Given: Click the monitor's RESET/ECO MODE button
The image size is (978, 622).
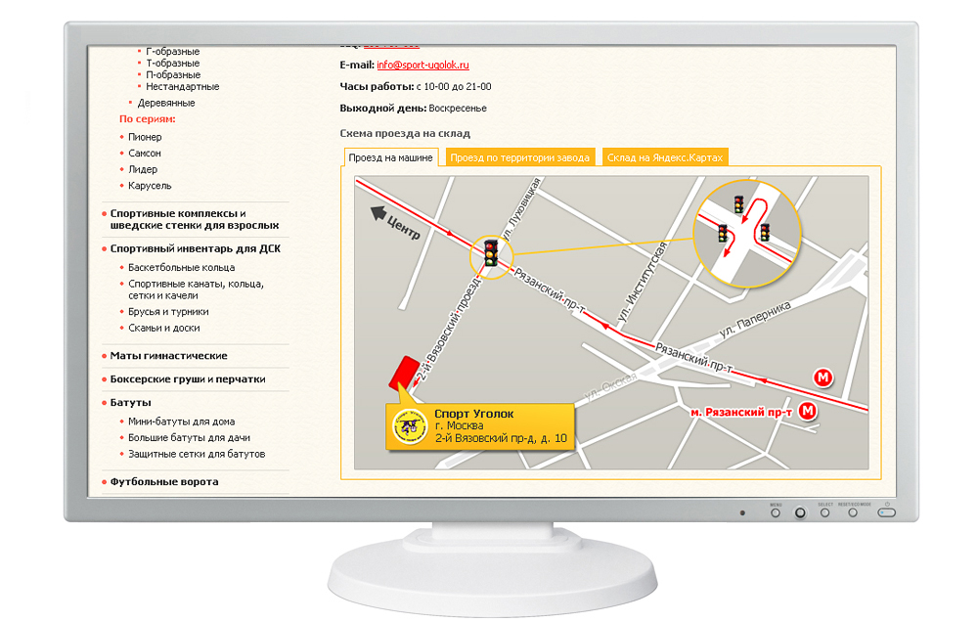Looking at the screenshot, I should click(x=853, y=512).
